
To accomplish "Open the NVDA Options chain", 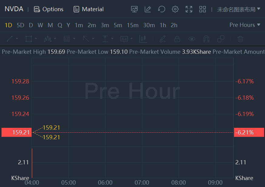I will click(49, 9).
